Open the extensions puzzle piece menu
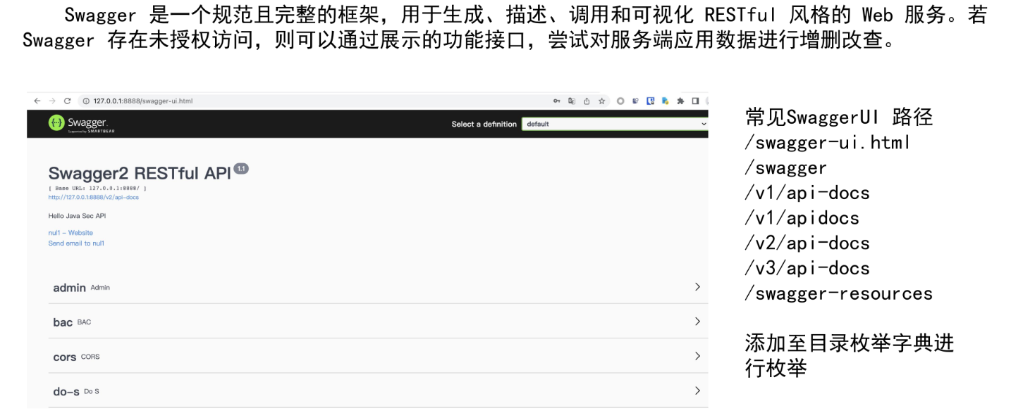Screen dimensions: 1011x413 (x=680, y=101)
